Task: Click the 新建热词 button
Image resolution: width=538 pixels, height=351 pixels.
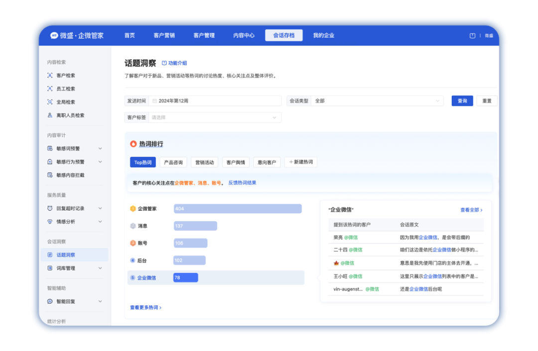Action: (x=301, y=162)
